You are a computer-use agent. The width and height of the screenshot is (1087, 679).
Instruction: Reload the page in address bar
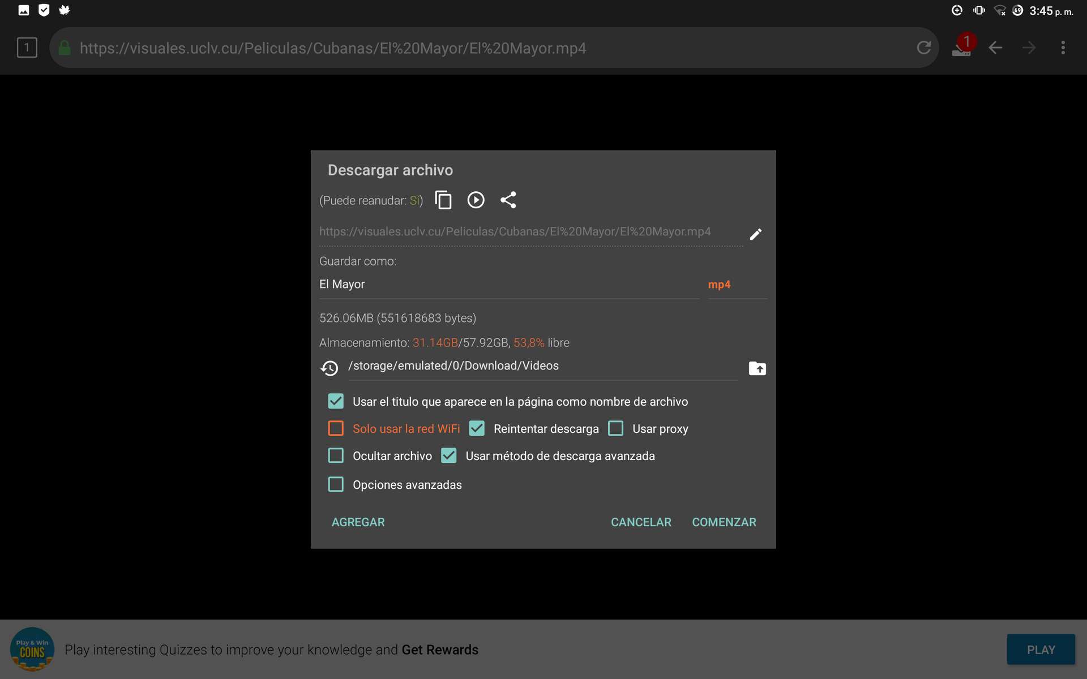(923, 48)
